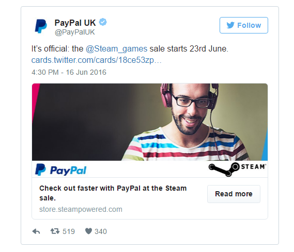This screenshot has height=252, width=294.
Task: Click the retweet count 519
Action: click(x=69, y=231)
